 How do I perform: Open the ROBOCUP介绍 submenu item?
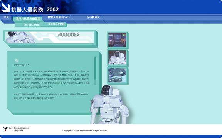click(x=56, y=24)
